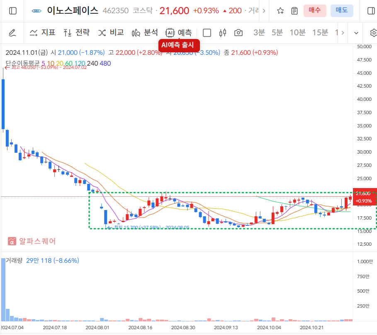Click the closing price 종 21,600 text
Image resolution: width=377 pixels, height=335 pixels.
(x=251, y=52)
